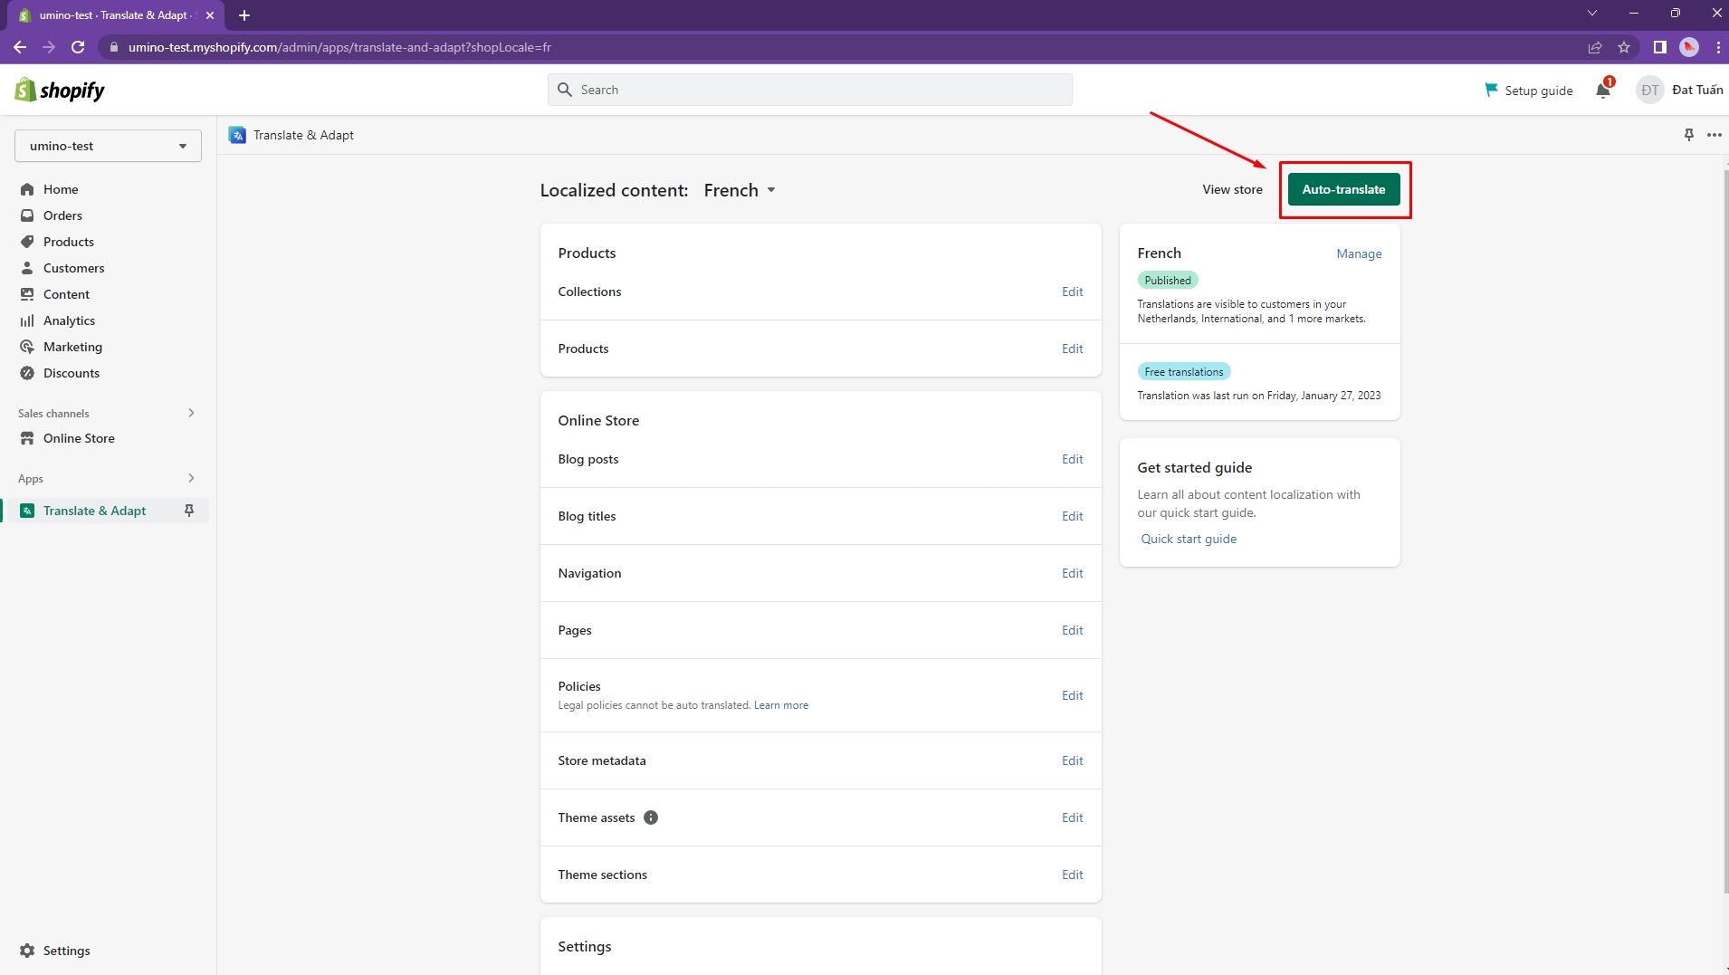Open the three-dot more actions menu
Viewport: 1729px width, 975px height.
(x=1714, y=135)
